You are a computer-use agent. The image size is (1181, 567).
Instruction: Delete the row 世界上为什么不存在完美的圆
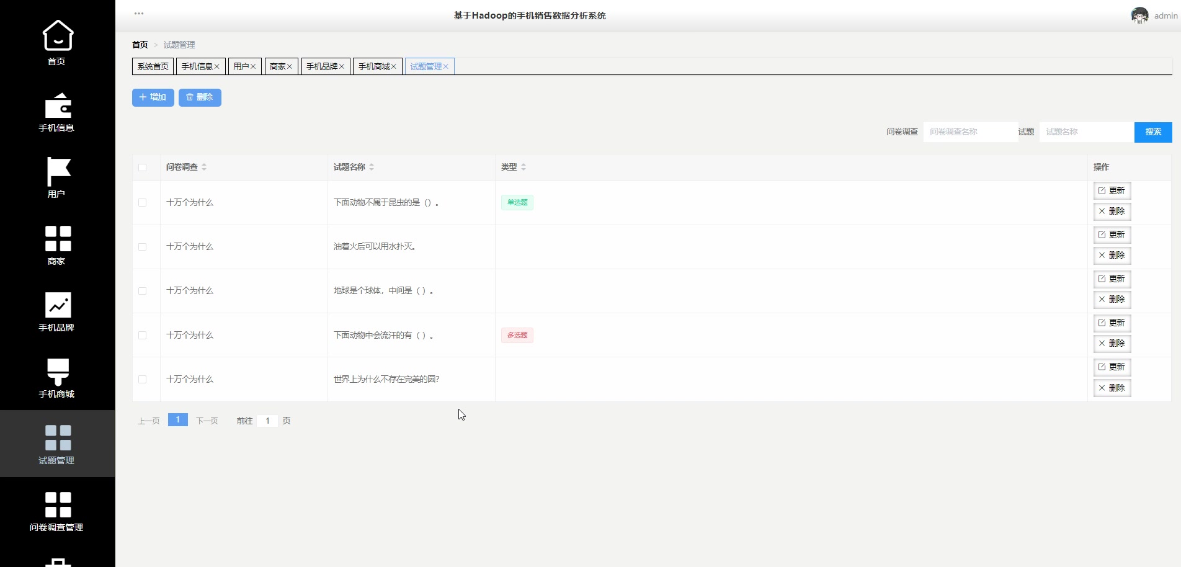coord(1112,388)
